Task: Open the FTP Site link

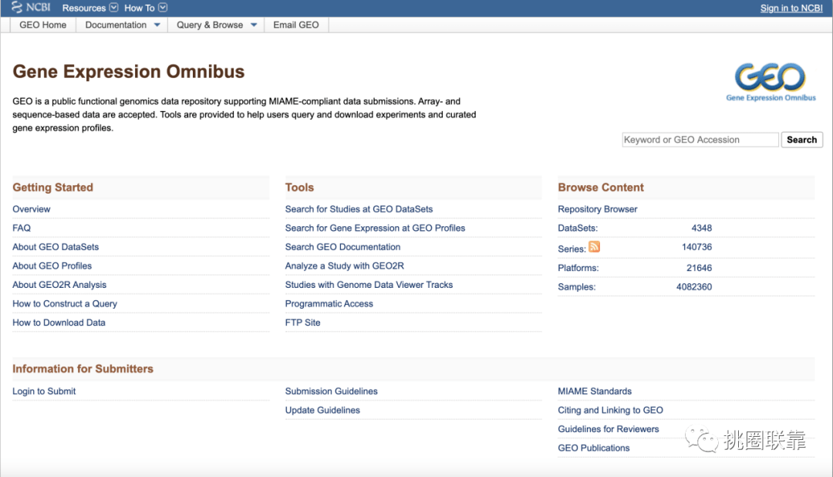Action: [x=303, y=323]
